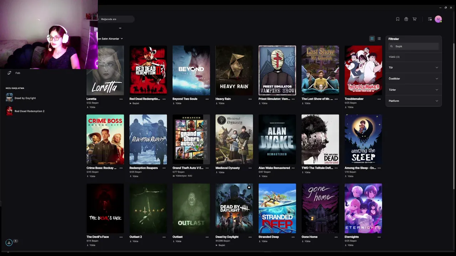Expand the Türler filter section

(x=413, y=90)
